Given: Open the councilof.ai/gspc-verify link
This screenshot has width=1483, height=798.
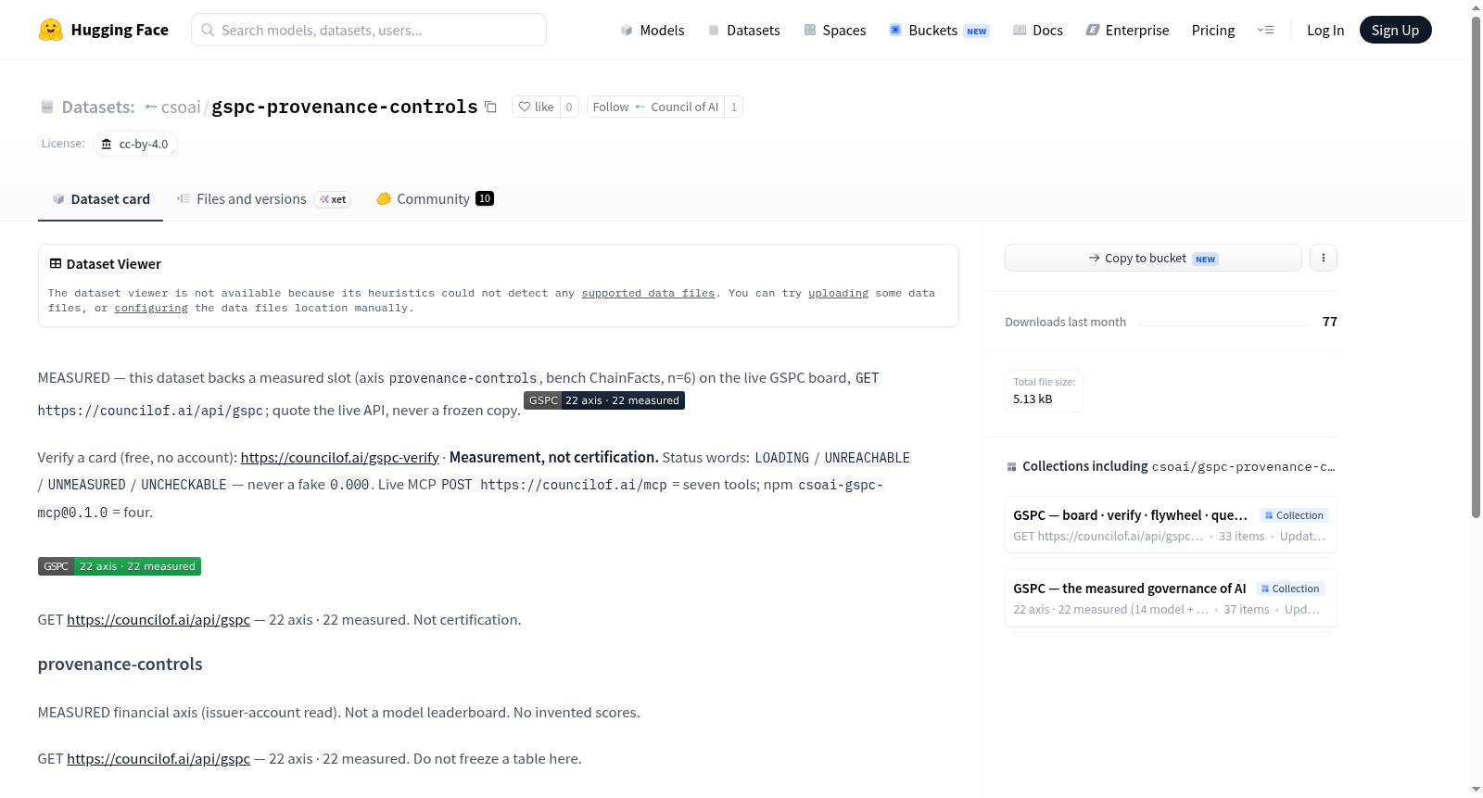Looking at the screenshot, I should click(339, 457).
